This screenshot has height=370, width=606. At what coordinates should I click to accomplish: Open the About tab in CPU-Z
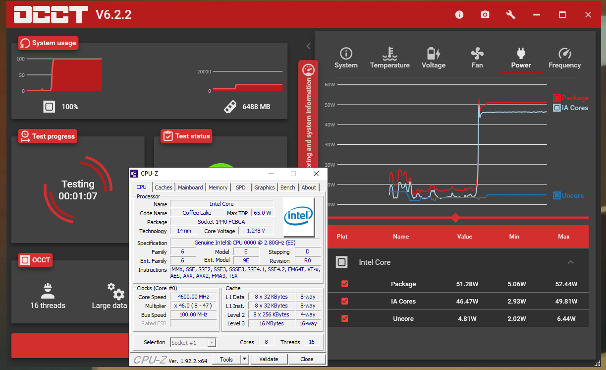point(309,187)
